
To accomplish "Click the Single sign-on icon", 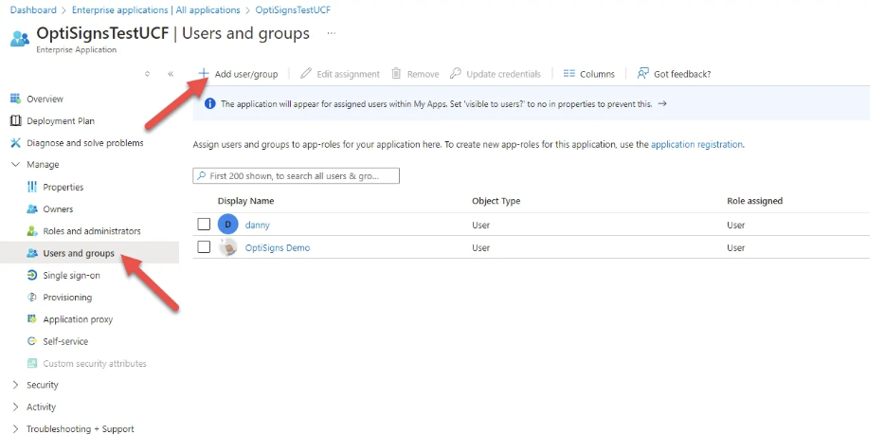I will point(32,276).
